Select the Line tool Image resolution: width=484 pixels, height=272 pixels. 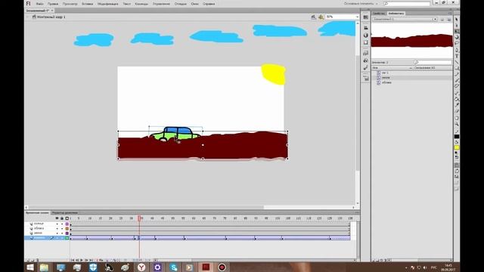tap(457, 62)
